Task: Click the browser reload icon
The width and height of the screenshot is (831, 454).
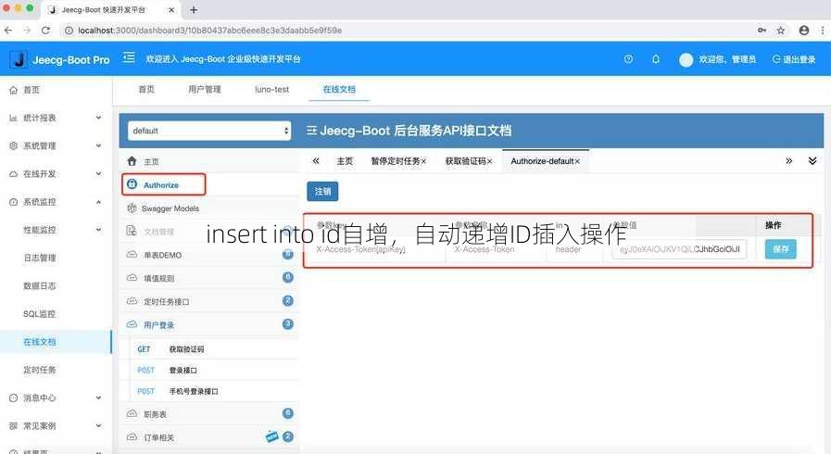Action: click(45, 31)
